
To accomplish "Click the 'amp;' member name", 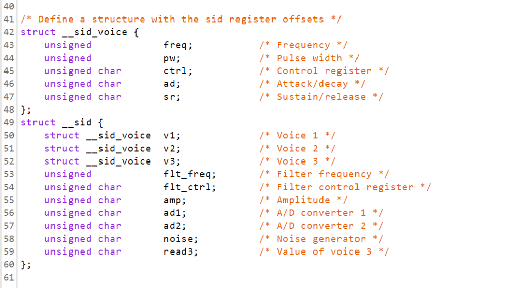I will [x=175, y=200].
